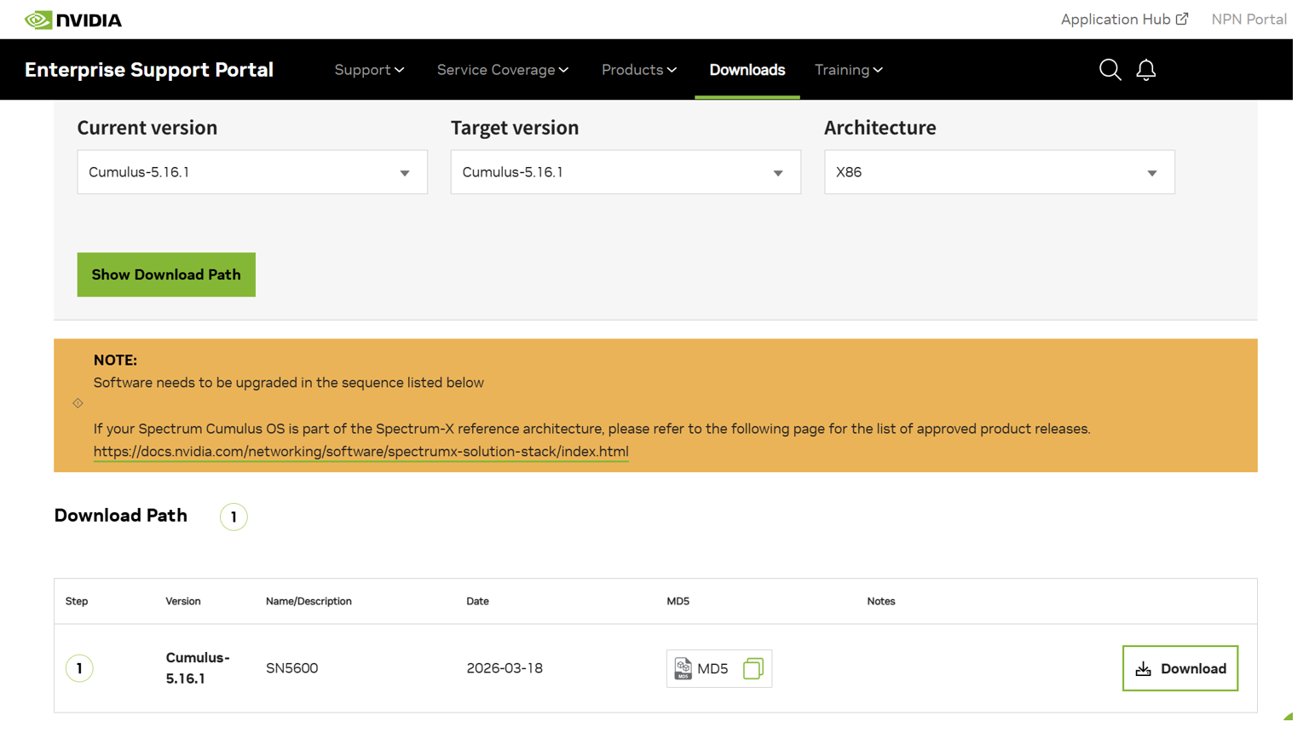Expand the Support menu
This screenshot has width=1309, height=745.
tap(369, 70)
